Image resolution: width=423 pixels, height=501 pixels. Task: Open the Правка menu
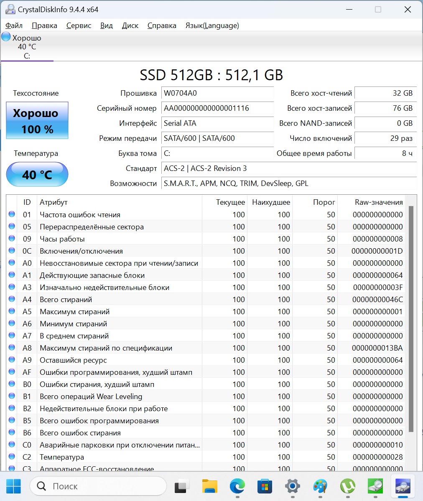click(x=44, y=25)
